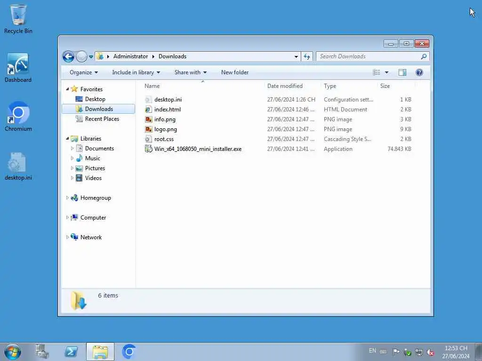
Task: Select the Chromium desktop shortcut
Action: (x=18, y=117)
